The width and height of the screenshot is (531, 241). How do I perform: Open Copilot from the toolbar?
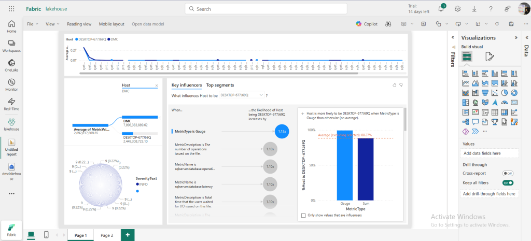point(367,24)
